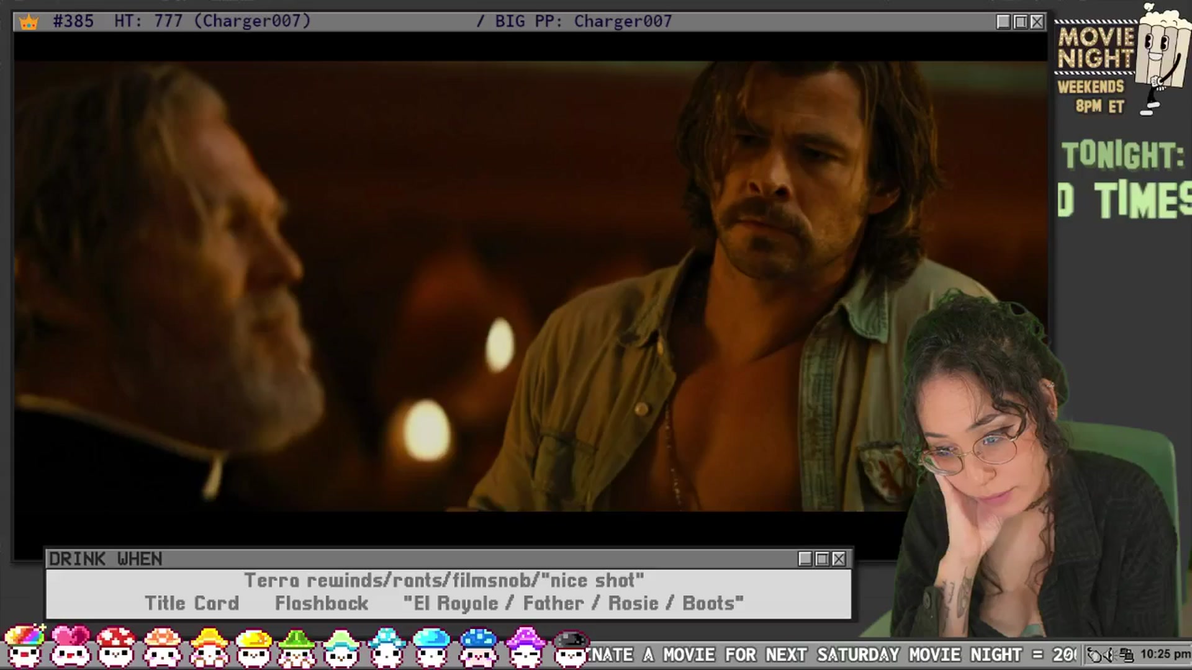Click the "Flashback" drink rule

click(x=322, y=604)
